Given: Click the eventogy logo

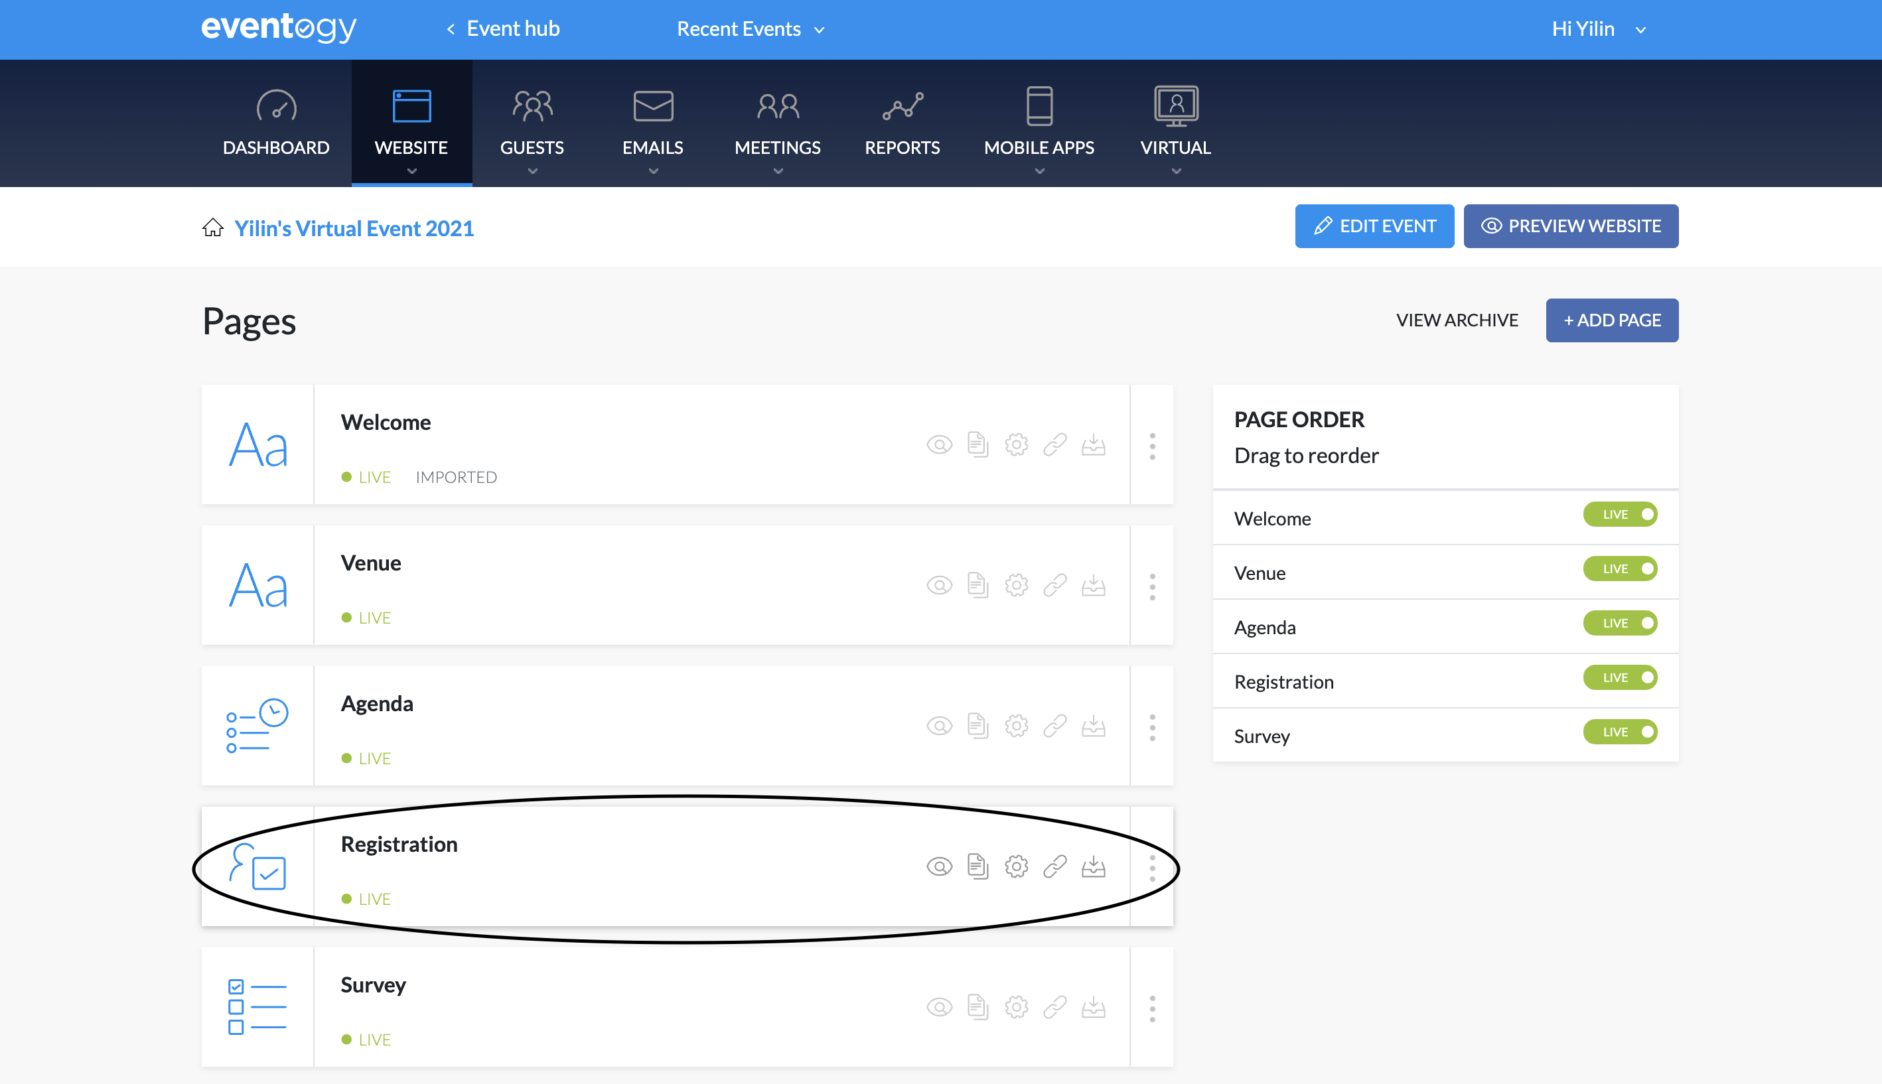Looking at the screenshot, I should [279, 28].
